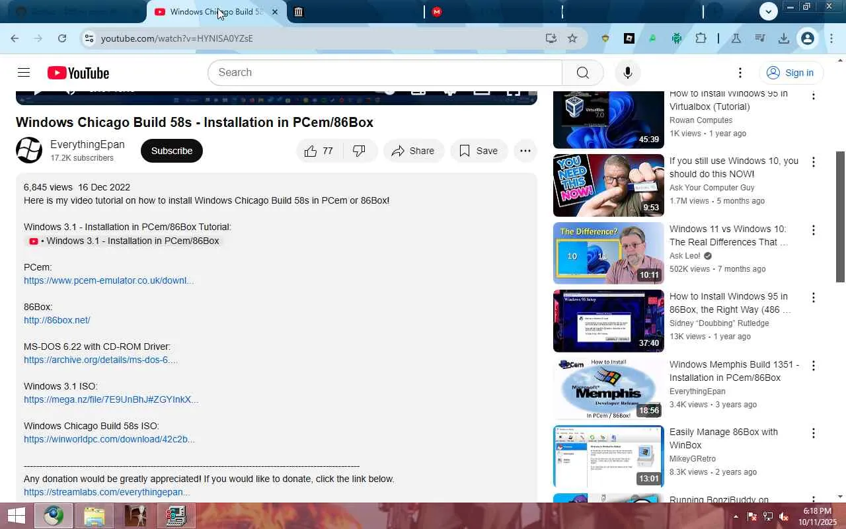Viewport: 846px width, 529px height.
Task: Open Action Center flag tray icon
Action: point(751,516)
